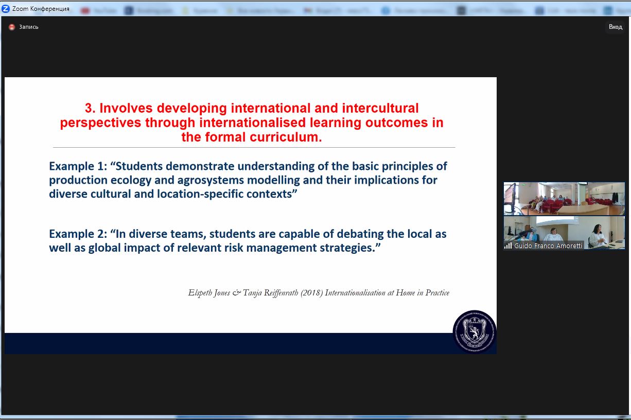
Task: Click the "Запись" recording label
Action: click(29, 27)
